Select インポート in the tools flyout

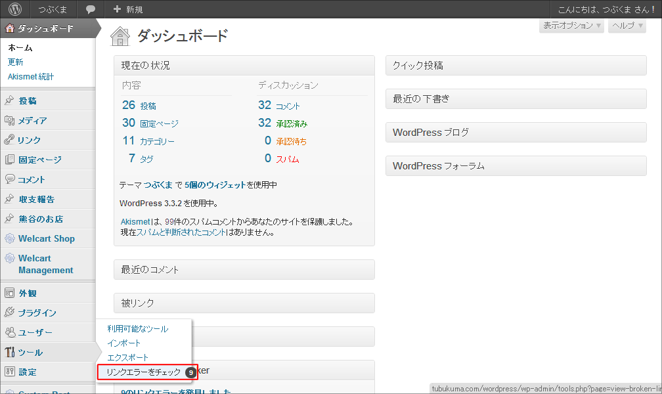[x=123, y=343]
